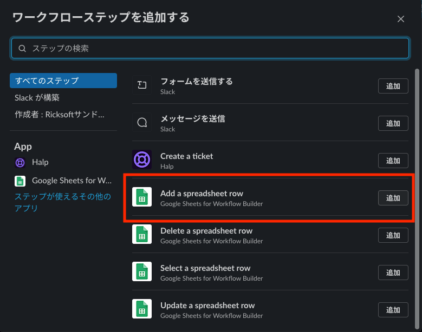
Task: Click Google Sheets subtitle under Update a spreadsheet row
Action: (211, 316)
